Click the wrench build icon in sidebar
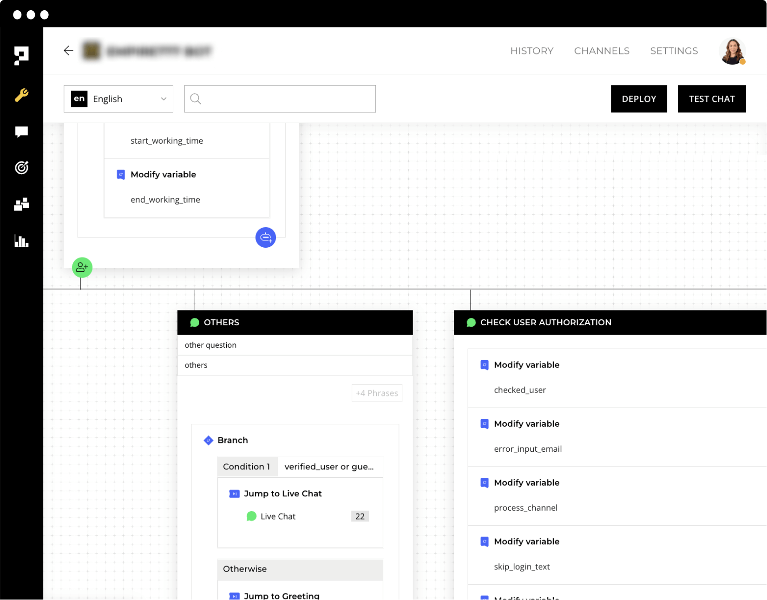 (21, 95)
